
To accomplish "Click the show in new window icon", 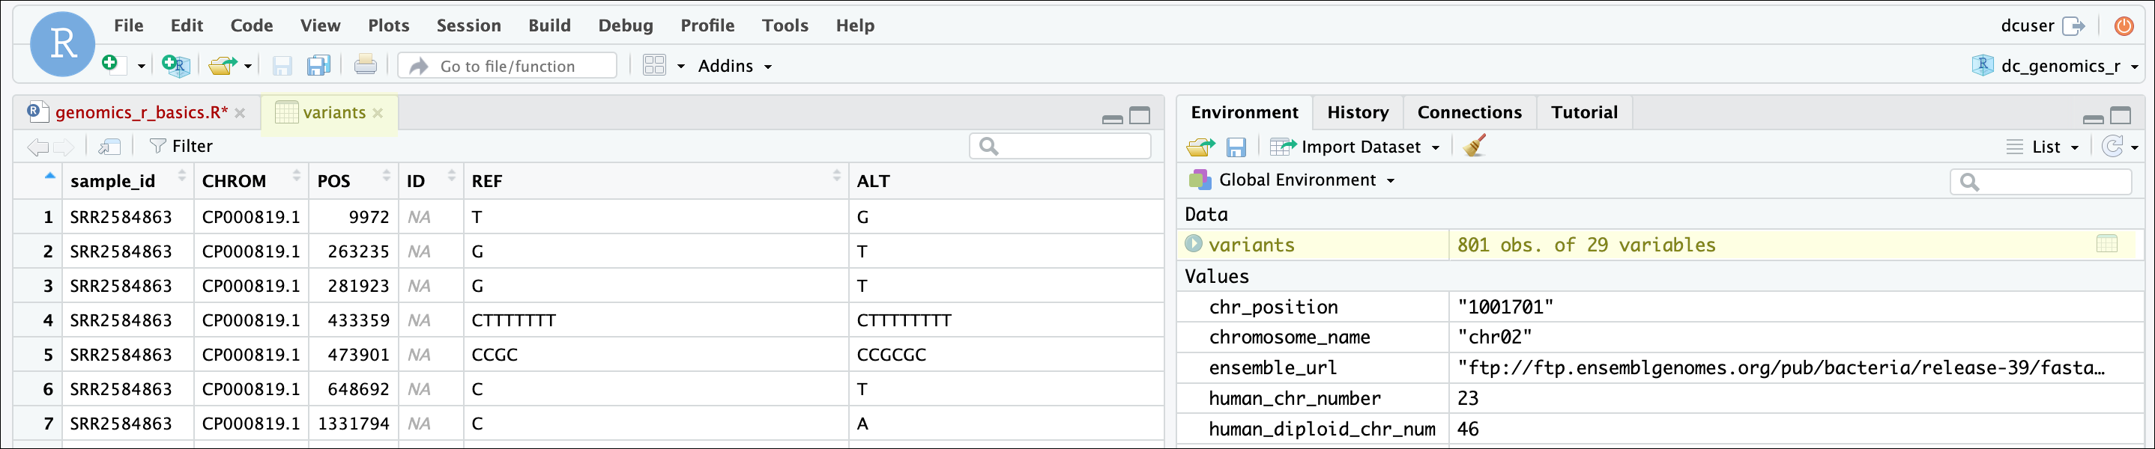I will pos(109,147).
